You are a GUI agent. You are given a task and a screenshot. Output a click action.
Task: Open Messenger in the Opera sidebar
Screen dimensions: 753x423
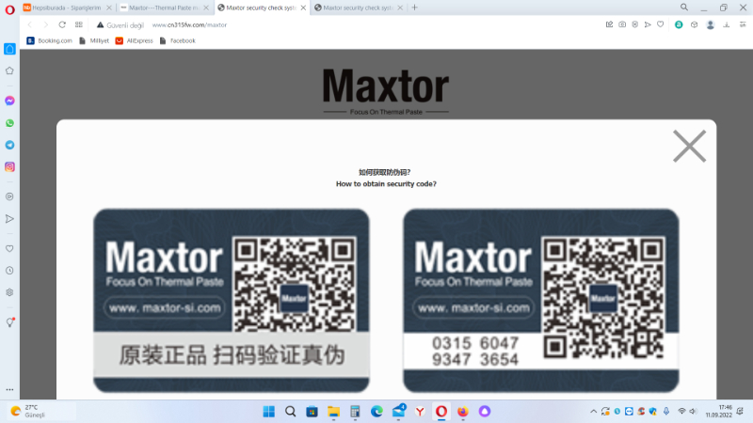[x=9, y=101]
